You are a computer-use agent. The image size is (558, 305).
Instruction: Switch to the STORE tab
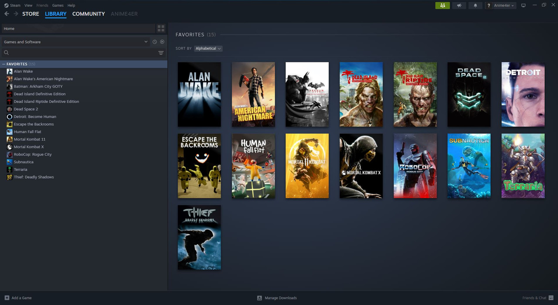[31, 14]
